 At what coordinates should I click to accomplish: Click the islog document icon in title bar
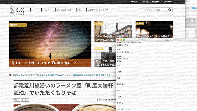163,40
